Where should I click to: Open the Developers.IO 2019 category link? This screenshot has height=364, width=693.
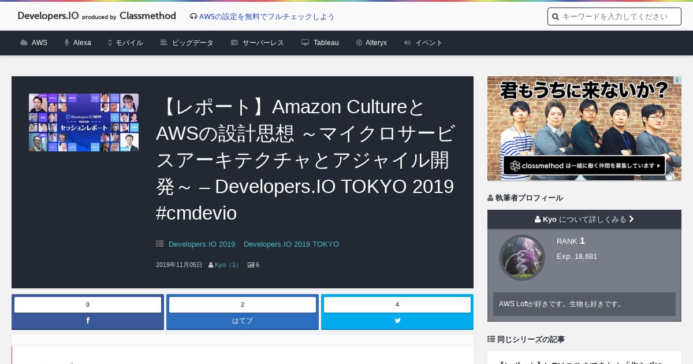202,244
